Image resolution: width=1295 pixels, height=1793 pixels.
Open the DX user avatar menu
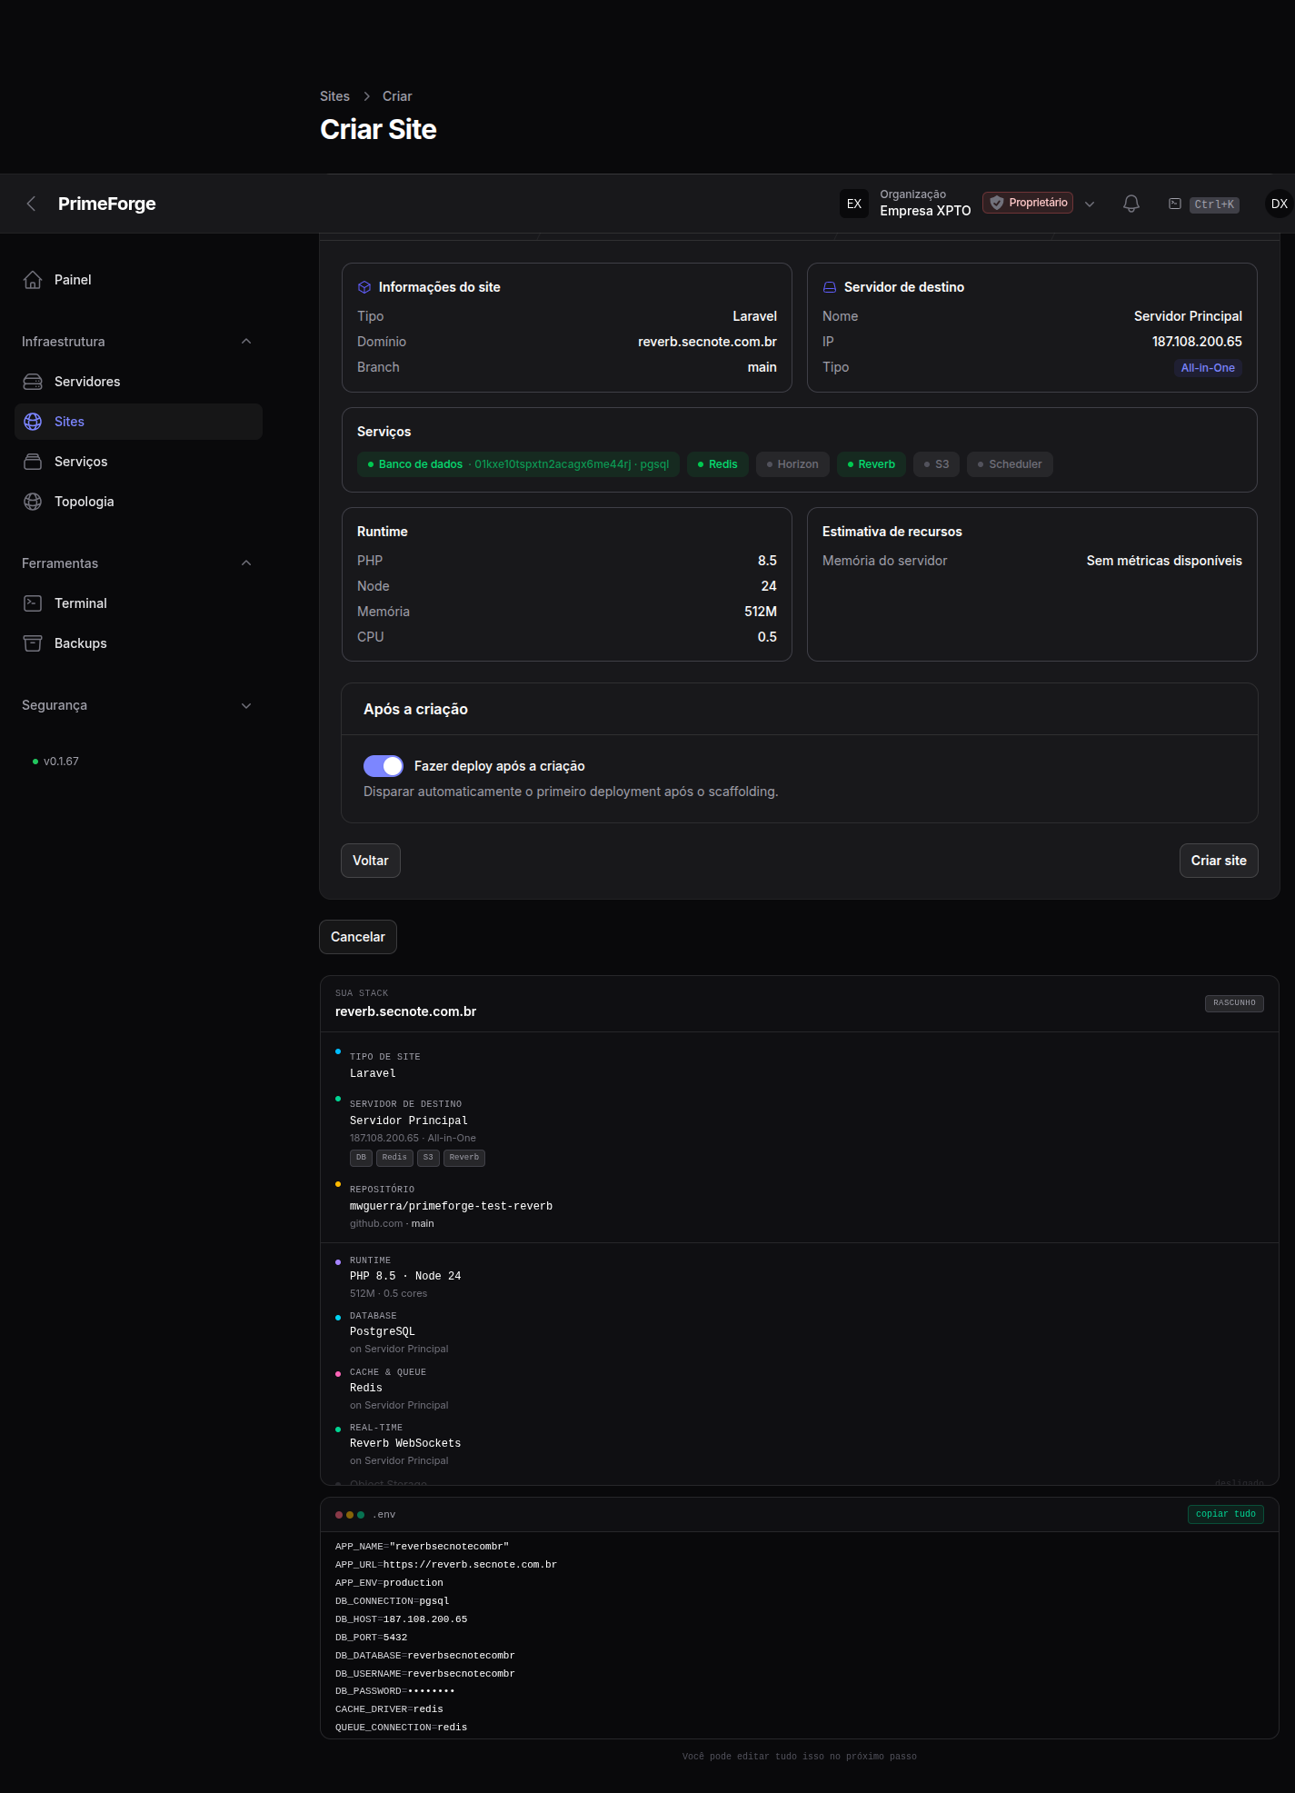coord(1280,204)
